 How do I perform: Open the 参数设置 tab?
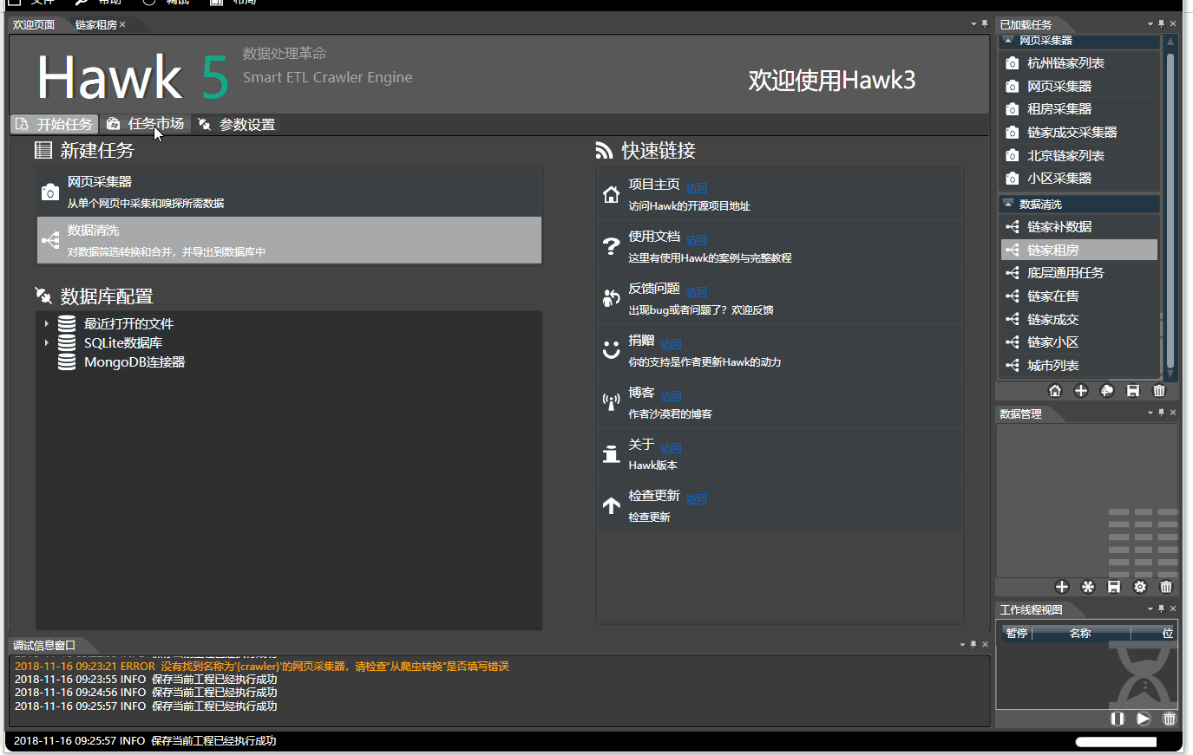[x=237, y=125]
